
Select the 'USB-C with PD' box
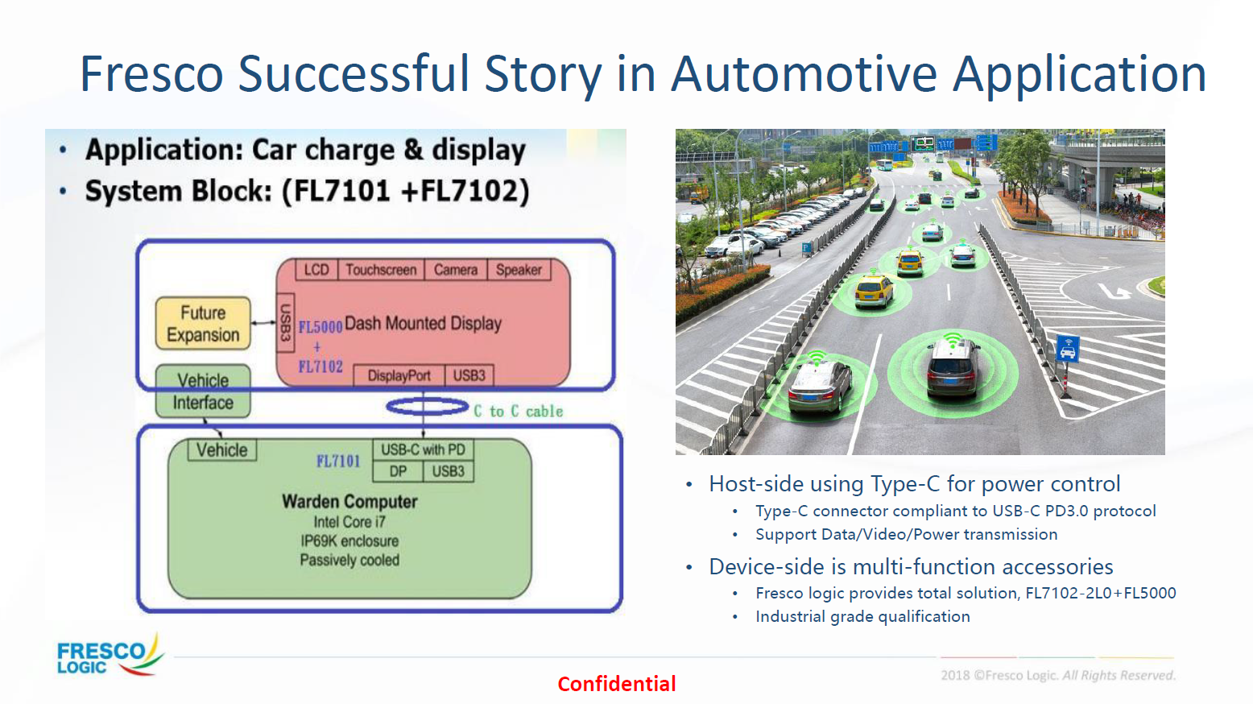click(x=423, y=449)
